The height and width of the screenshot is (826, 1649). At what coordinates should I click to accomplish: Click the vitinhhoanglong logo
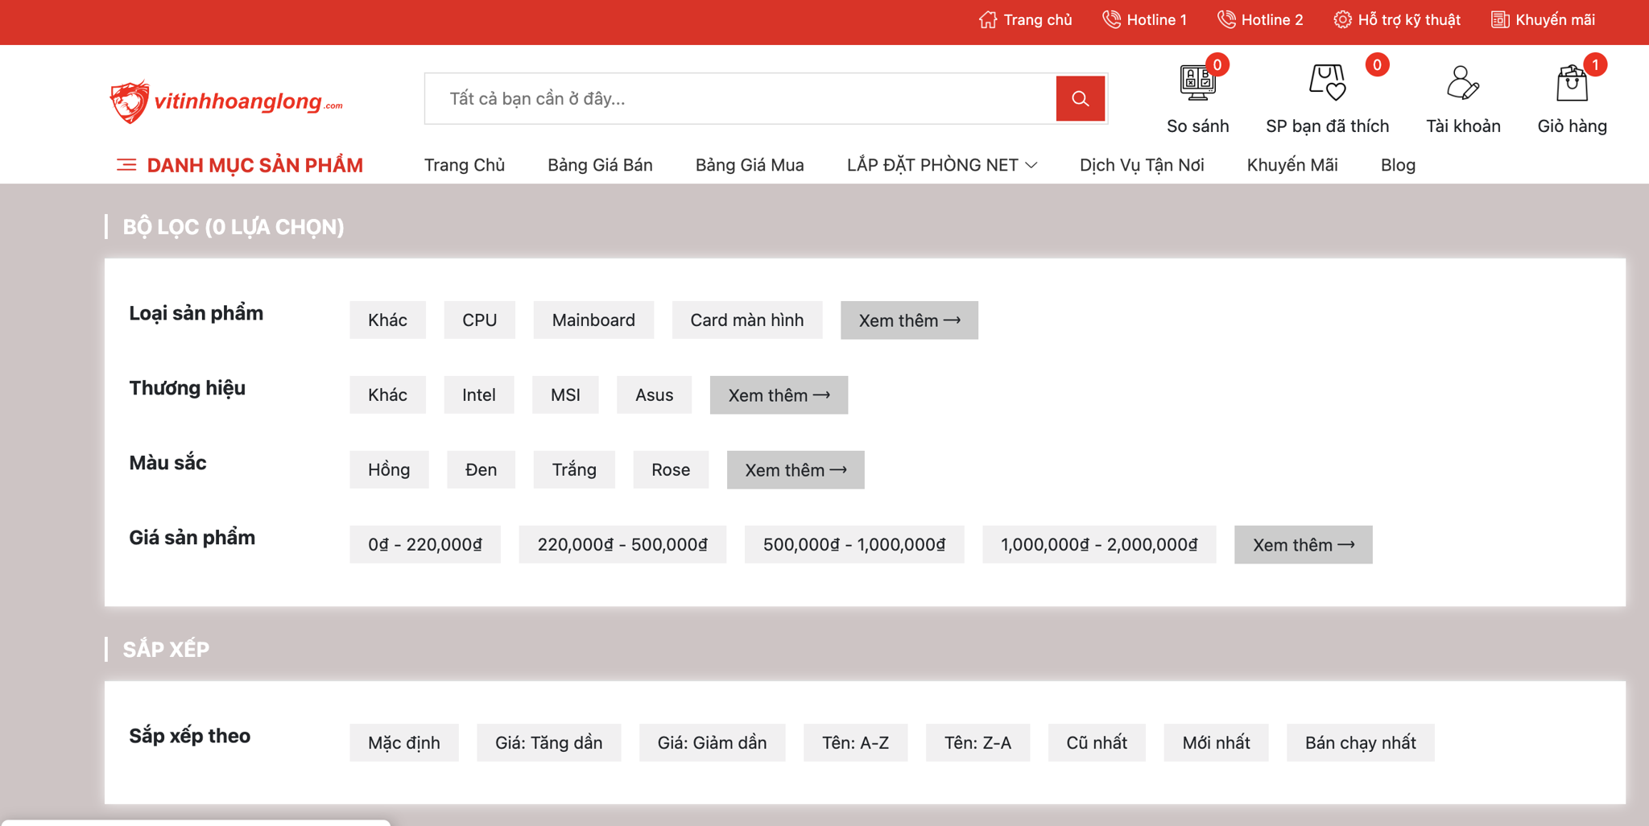pyautogui.click(x=226, y=101)
